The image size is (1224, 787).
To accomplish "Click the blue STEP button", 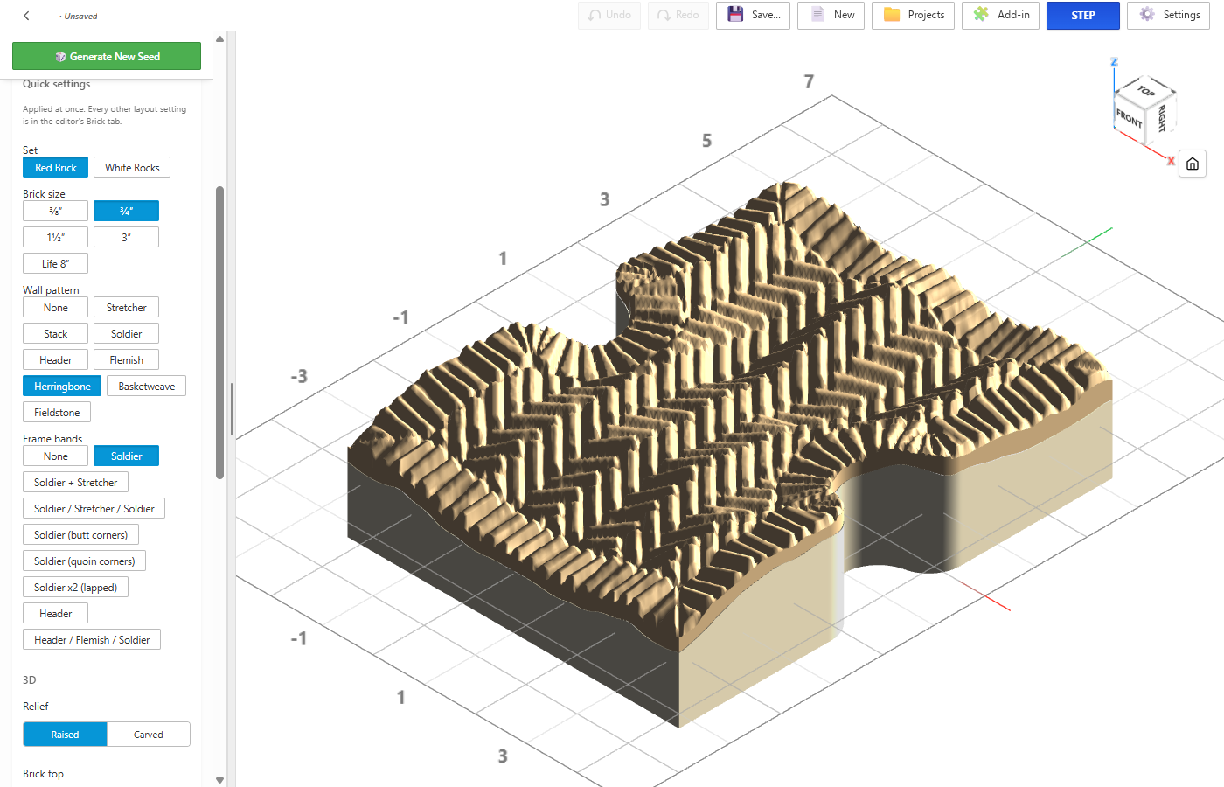I will 1083,16.
